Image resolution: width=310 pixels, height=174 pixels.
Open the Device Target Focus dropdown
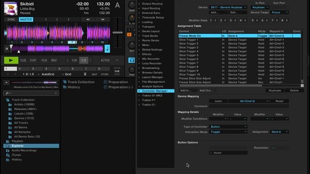(x=279, y=13)
